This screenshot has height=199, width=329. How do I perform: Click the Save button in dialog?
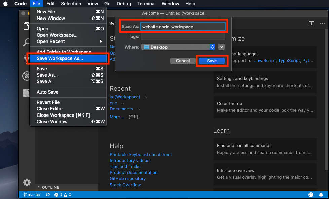[x=212, y=61]
